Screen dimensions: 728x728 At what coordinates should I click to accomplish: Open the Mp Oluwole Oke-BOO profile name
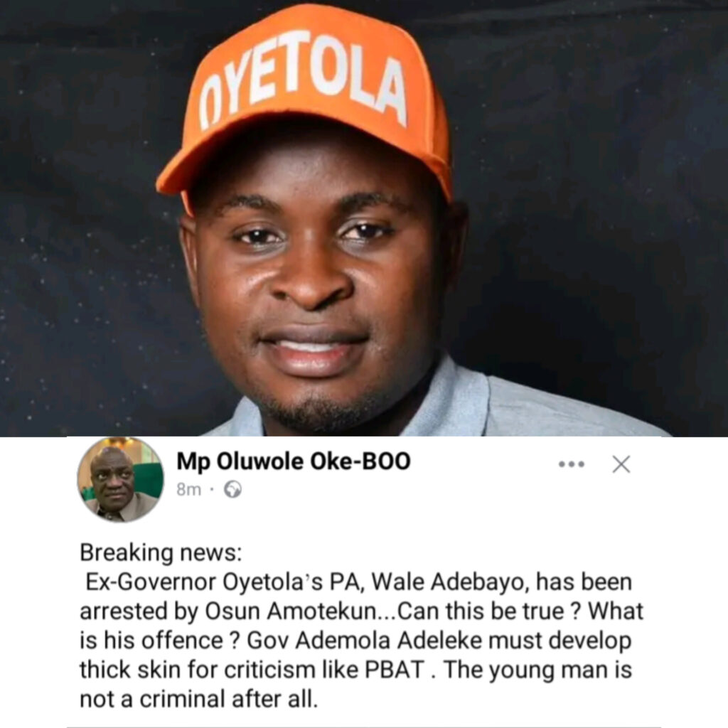294,462
